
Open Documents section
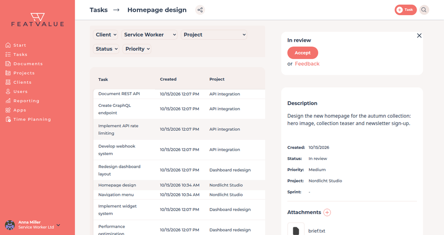28,63
